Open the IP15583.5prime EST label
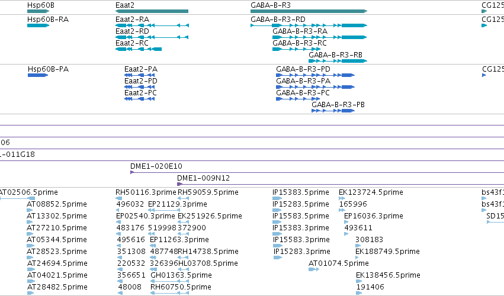 (301, 216)
